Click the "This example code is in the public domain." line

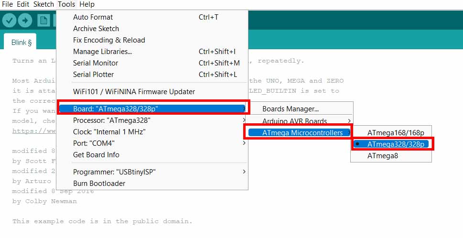tap(102, 221)
